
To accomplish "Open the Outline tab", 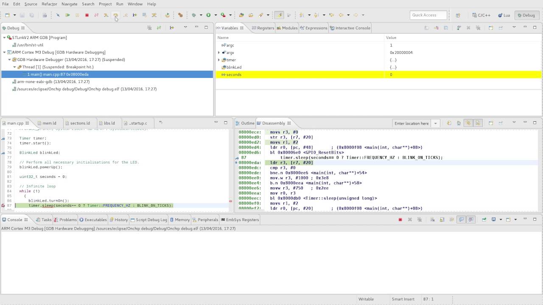I will point(245,123).
